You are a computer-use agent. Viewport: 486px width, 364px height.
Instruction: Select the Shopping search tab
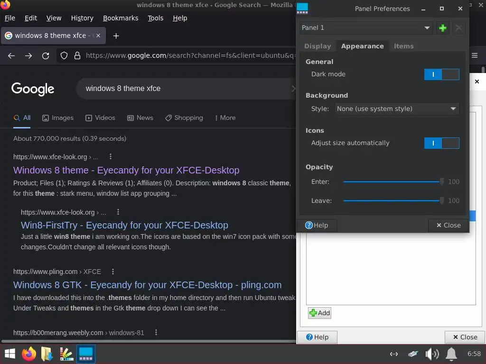point(184,118)
